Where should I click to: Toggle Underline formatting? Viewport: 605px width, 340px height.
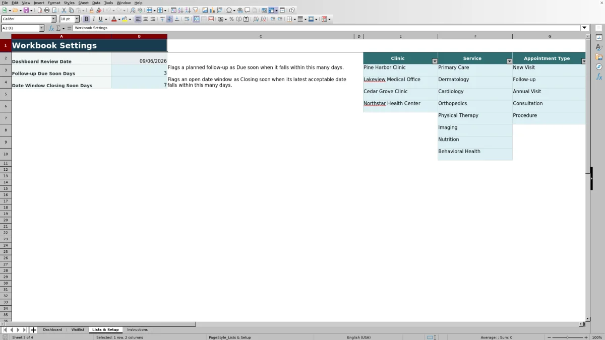click(100, 19)
